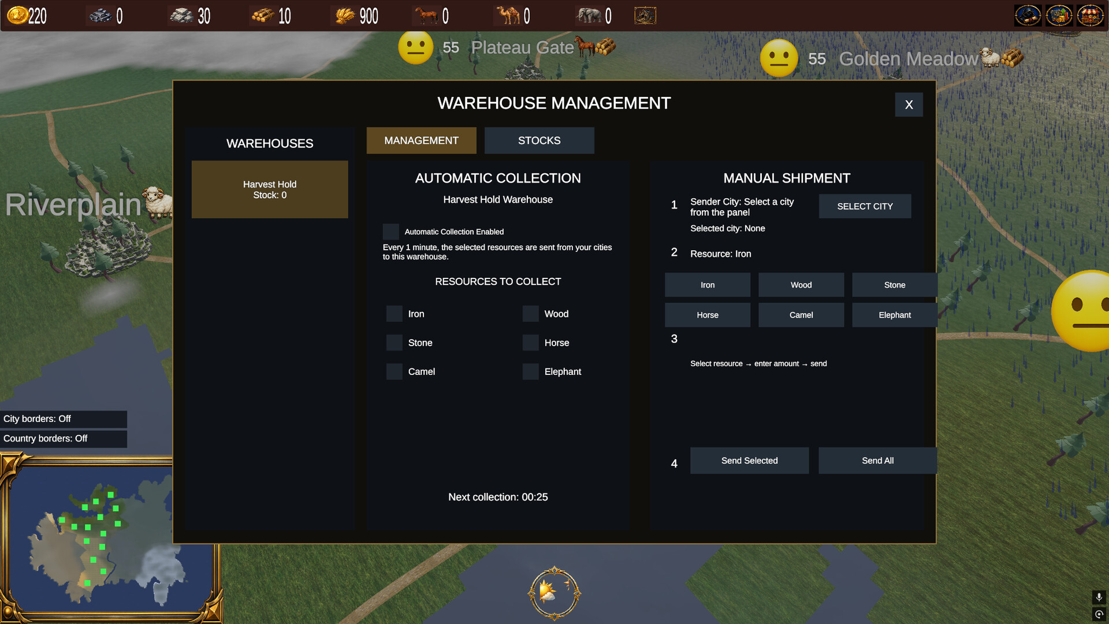The width and height of the screenshot is (1109, 624).
Task: Choose Iron for manual shipment
Action: pos(708,285)
